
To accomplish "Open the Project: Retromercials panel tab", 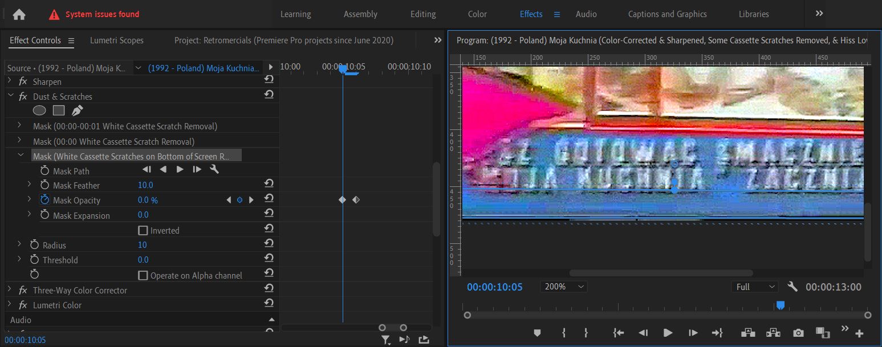I will click(284, 40).
